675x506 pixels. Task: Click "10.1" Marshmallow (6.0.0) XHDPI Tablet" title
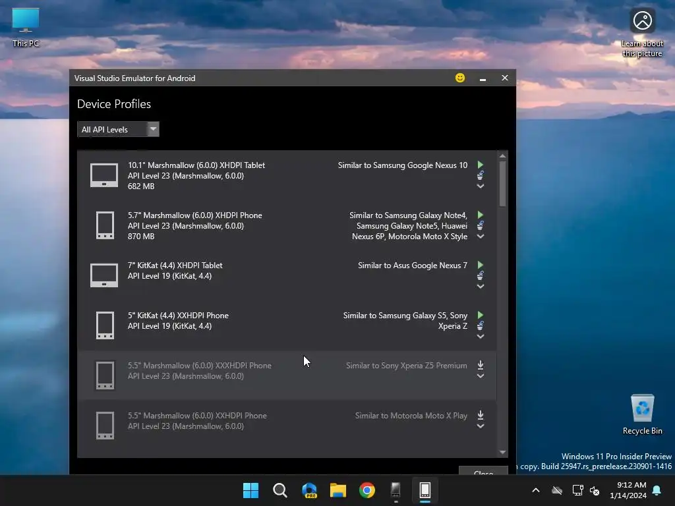pyautogui.click(x=196, y=165)
